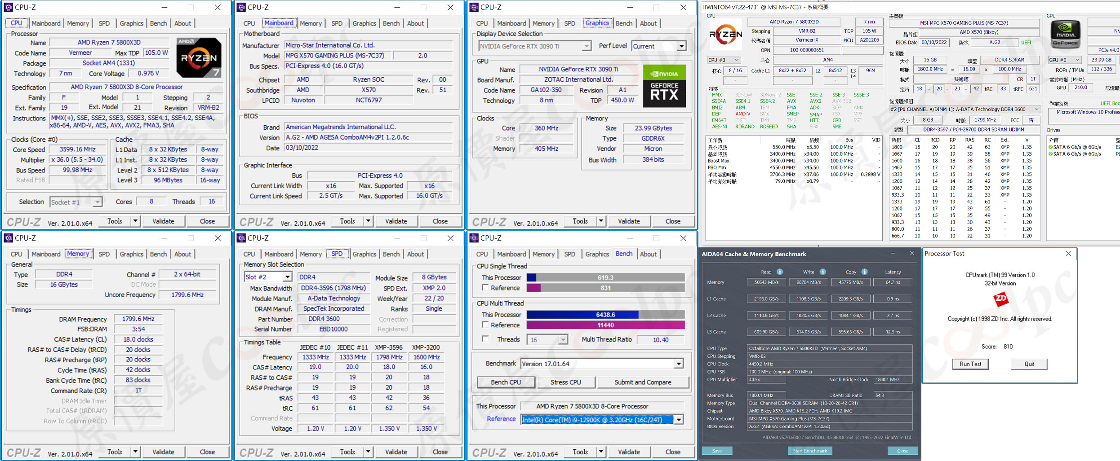Open the GPU #0 selector in HWiNFO64
Image resolution: width=1120 pixels, height=461 pixels.
coord(1064,60)
